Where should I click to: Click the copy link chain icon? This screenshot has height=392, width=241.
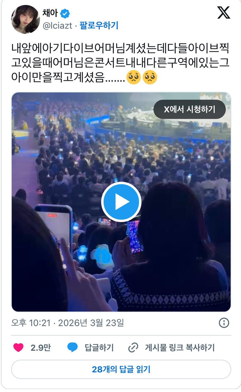coord(133,348)
